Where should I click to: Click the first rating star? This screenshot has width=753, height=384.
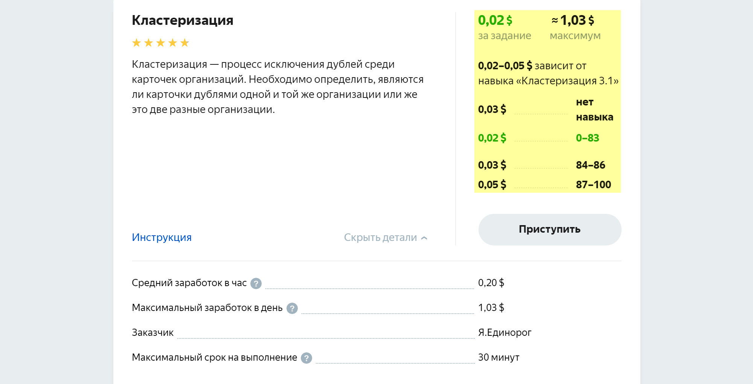click(137, 43)
